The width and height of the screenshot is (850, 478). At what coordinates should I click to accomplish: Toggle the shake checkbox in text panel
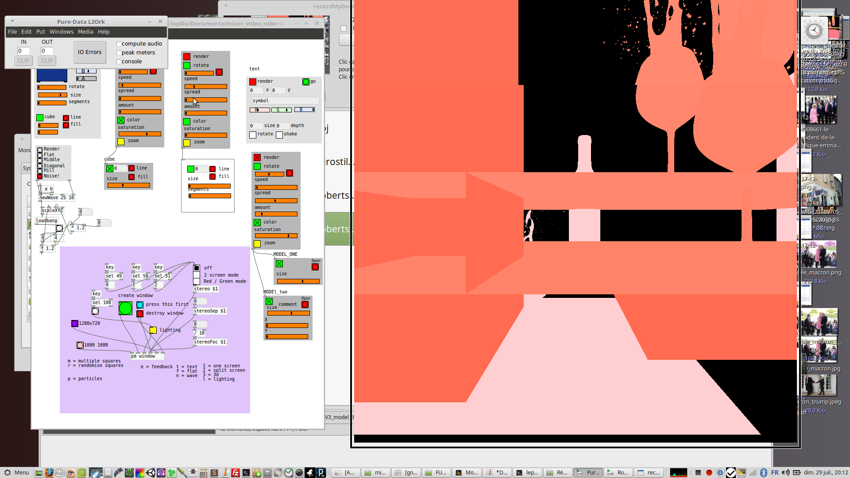279,135
